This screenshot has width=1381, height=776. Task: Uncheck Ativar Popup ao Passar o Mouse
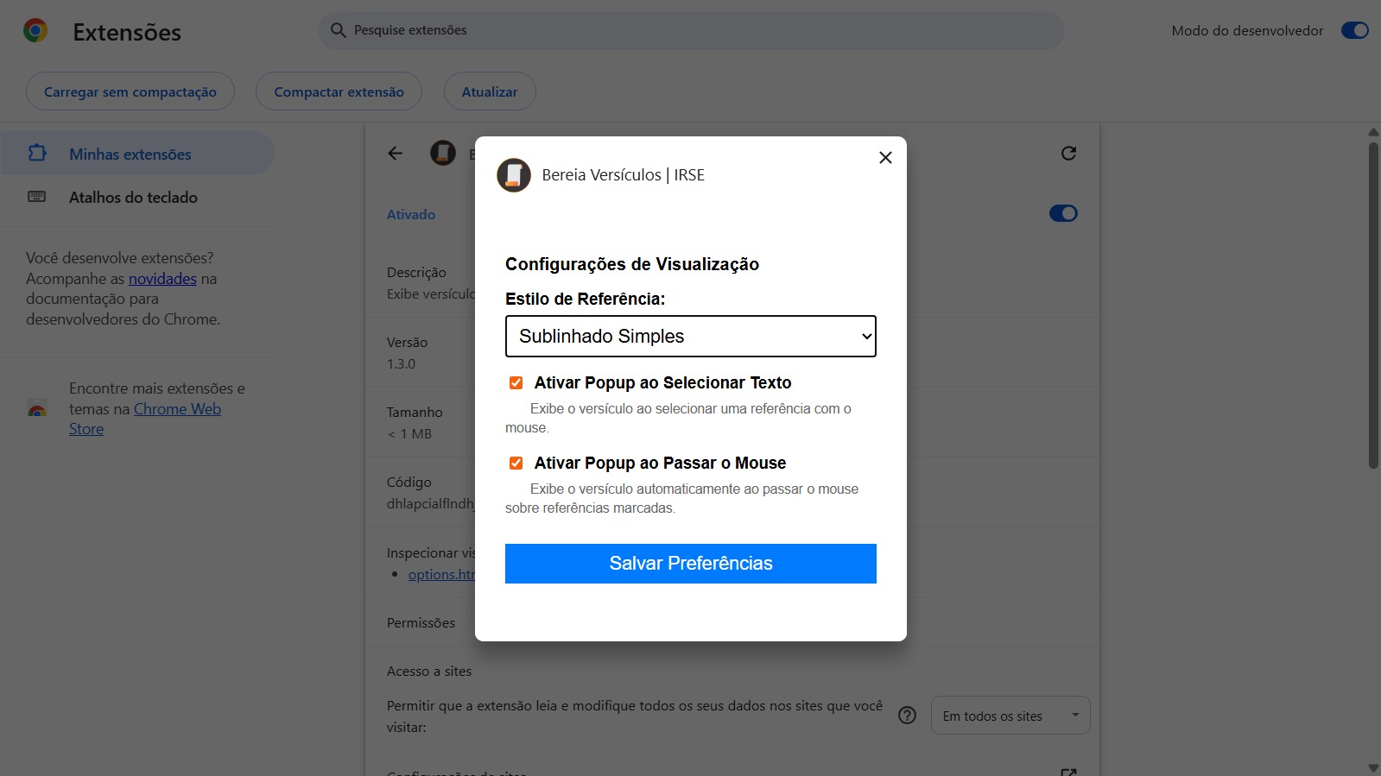coord(516,464)
